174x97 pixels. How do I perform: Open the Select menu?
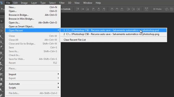coord(52,3)
